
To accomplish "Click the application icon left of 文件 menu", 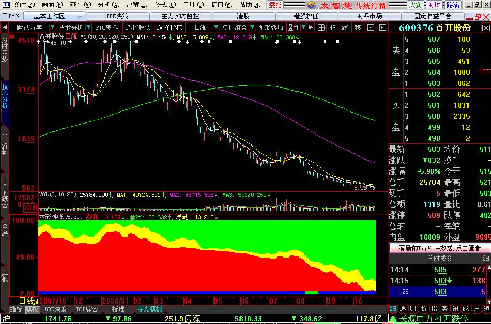I will coord(6,5).
